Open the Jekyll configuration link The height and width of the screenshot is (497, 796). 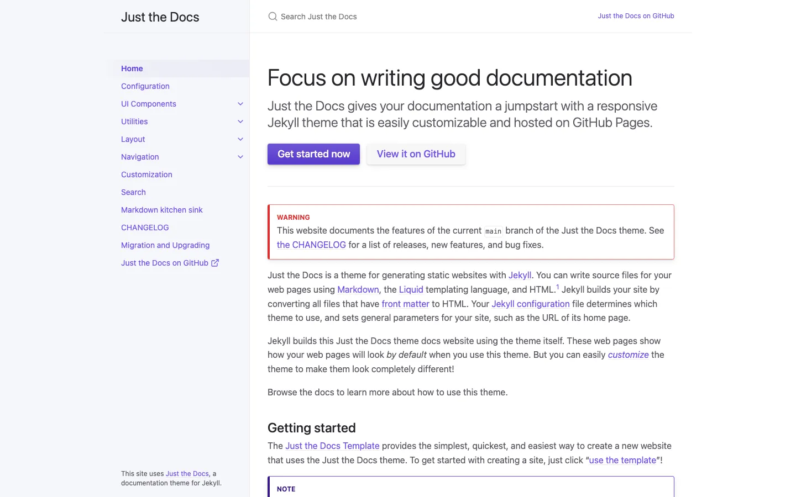[531, 304]
